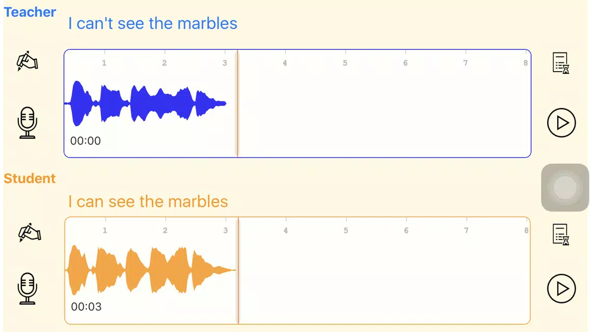Open the Teacher checklist timer icon
Viewport: 591px width, 332px height.
pos(561,63)
